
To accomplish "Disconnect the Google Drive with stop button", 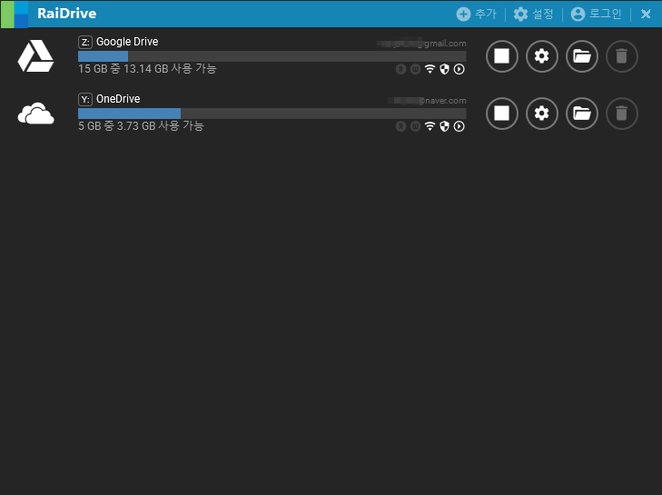I will tap(501, 55).
